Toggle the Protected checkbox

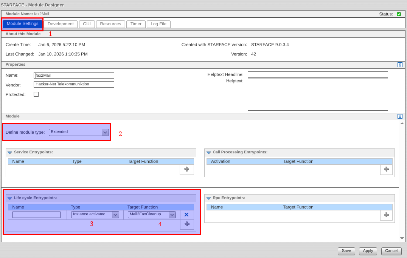[36, 94]
